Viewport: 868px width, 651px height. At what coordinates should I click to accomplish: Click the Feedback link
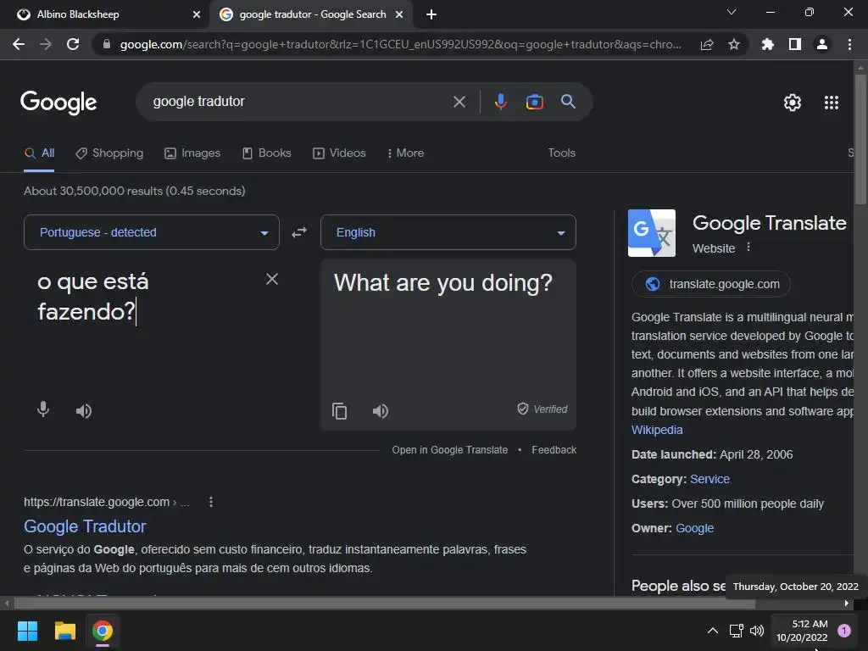click(x=554, y=450)
